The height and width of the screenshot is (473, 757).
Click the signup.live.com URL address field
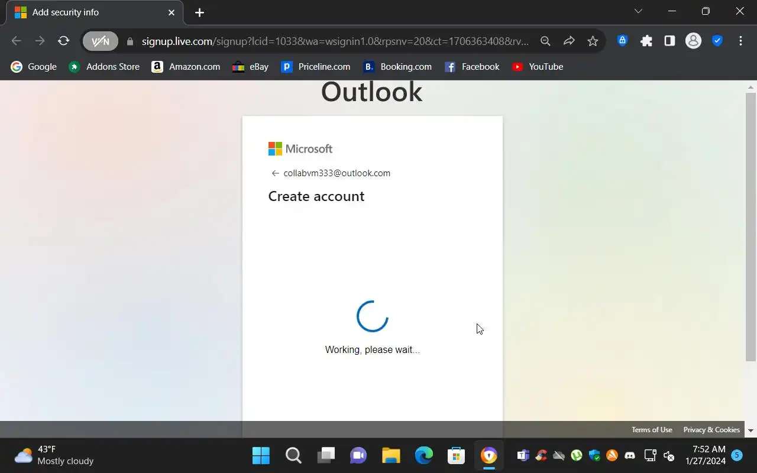coord(335,41)
